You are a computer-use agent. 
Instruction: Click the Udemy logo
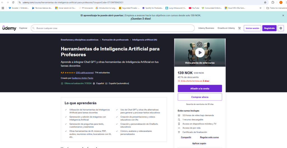(9, 28)
